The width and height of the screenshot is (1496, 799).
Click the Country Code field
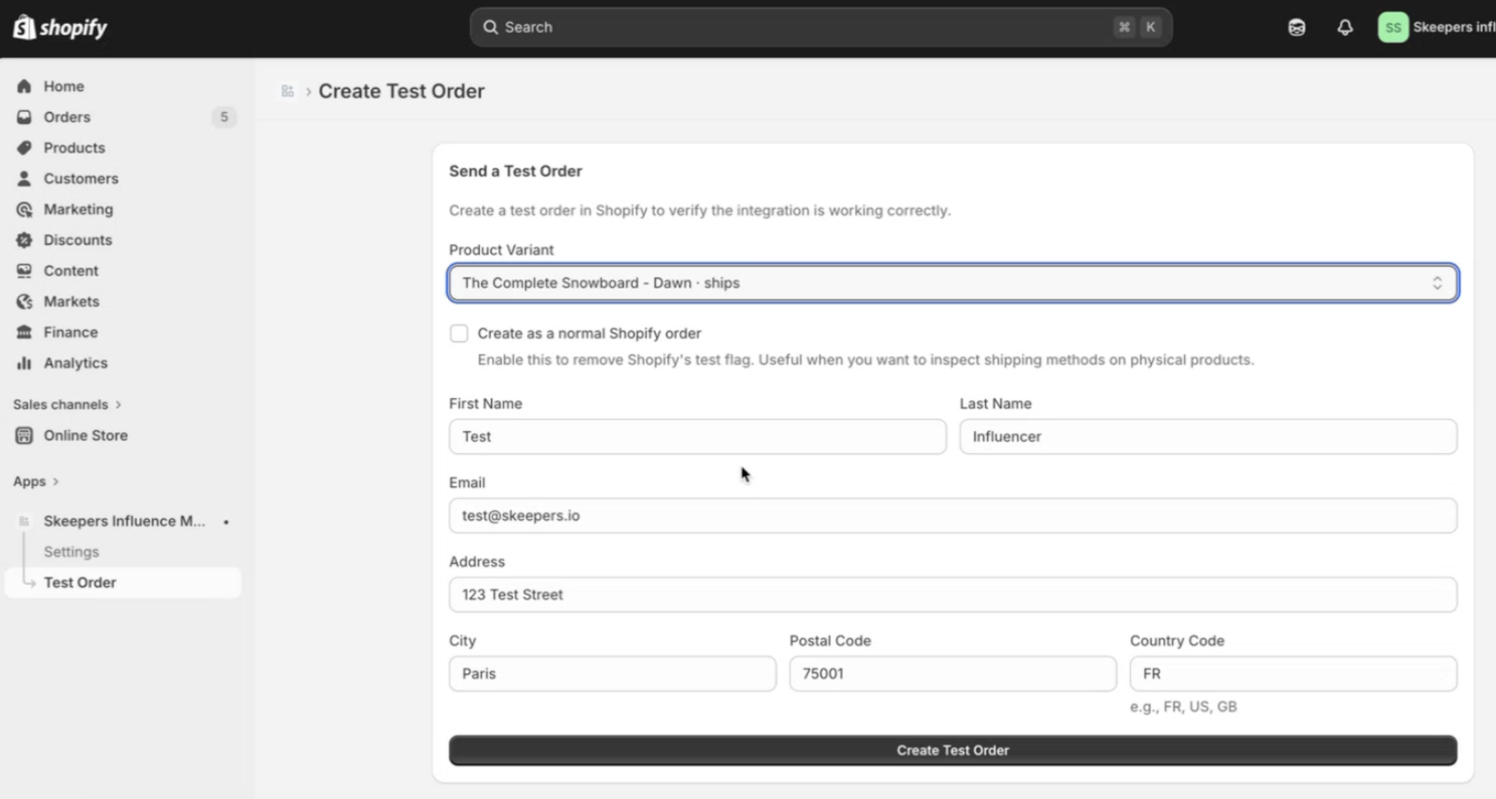pyautogui.click(x=1293, y=673)
